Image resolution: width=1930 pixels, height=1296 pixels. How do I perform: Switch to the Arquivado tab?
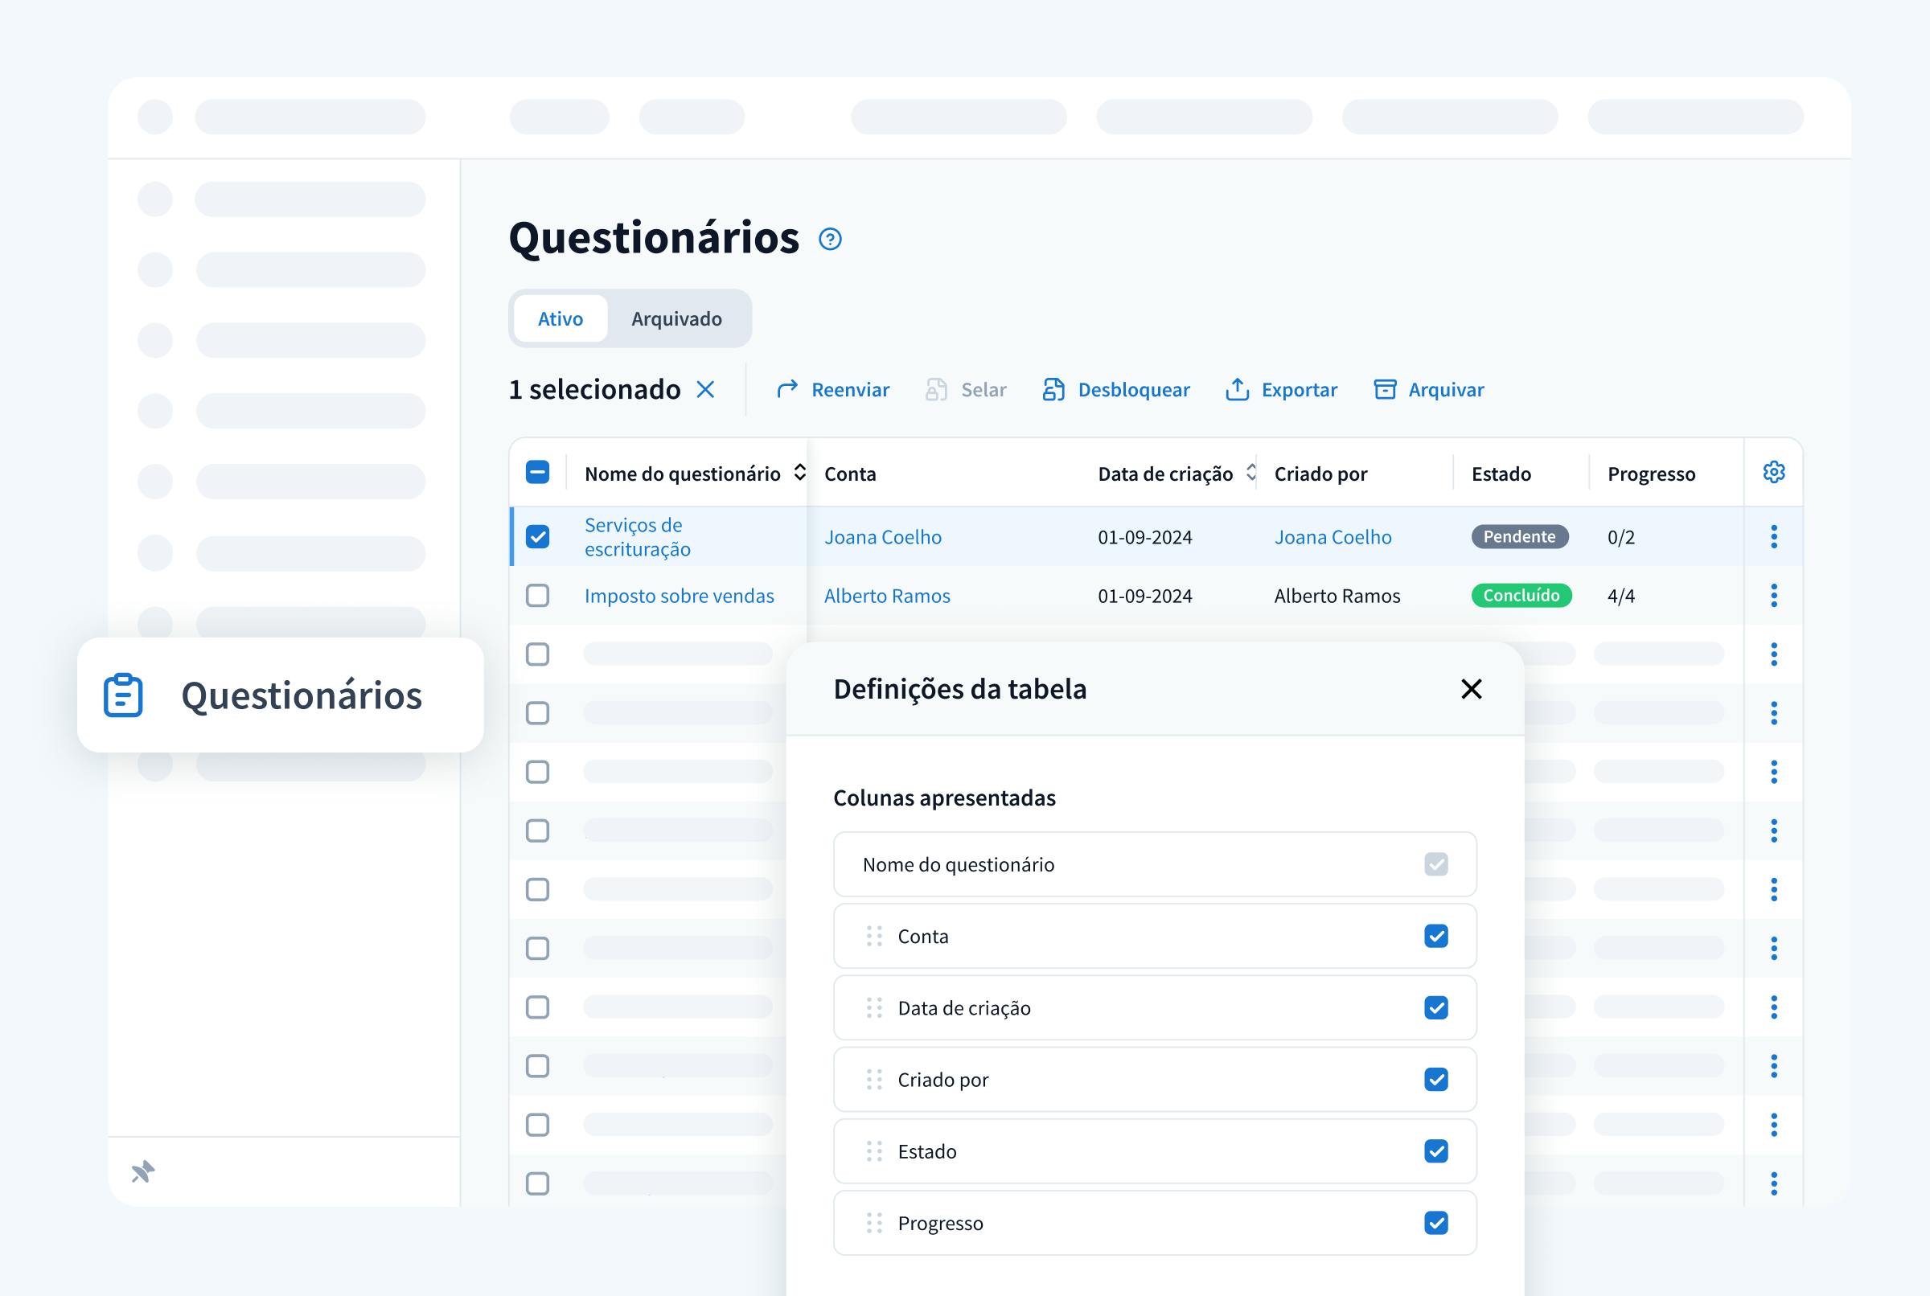[x=677, y=318]
